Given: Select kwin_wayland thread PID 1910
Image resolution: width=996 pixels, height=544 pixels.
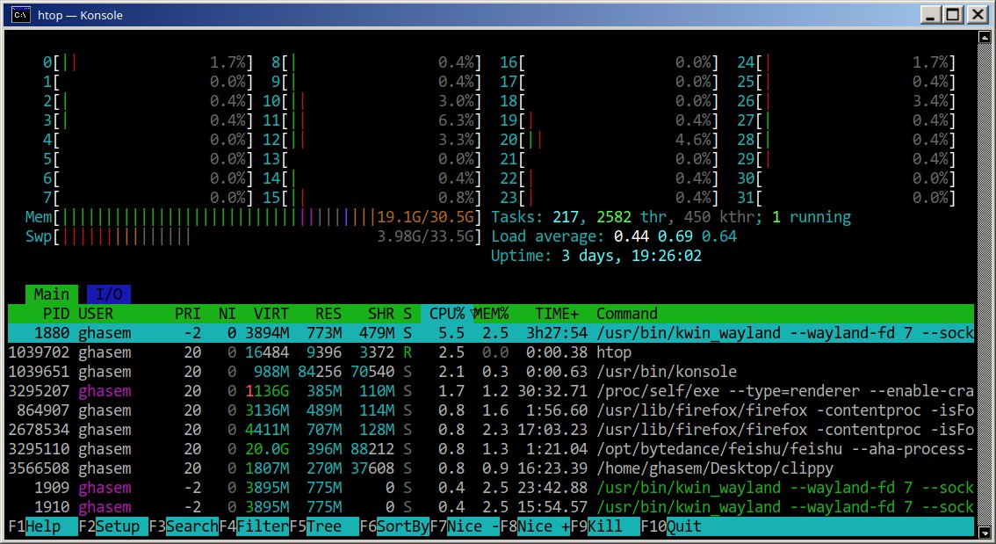Looking at the screenshot, I should (490, 507).
